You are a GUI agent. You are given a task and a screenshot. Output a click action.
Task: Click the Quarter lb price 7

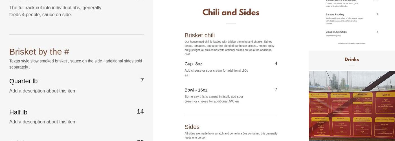tap(142, 80)
